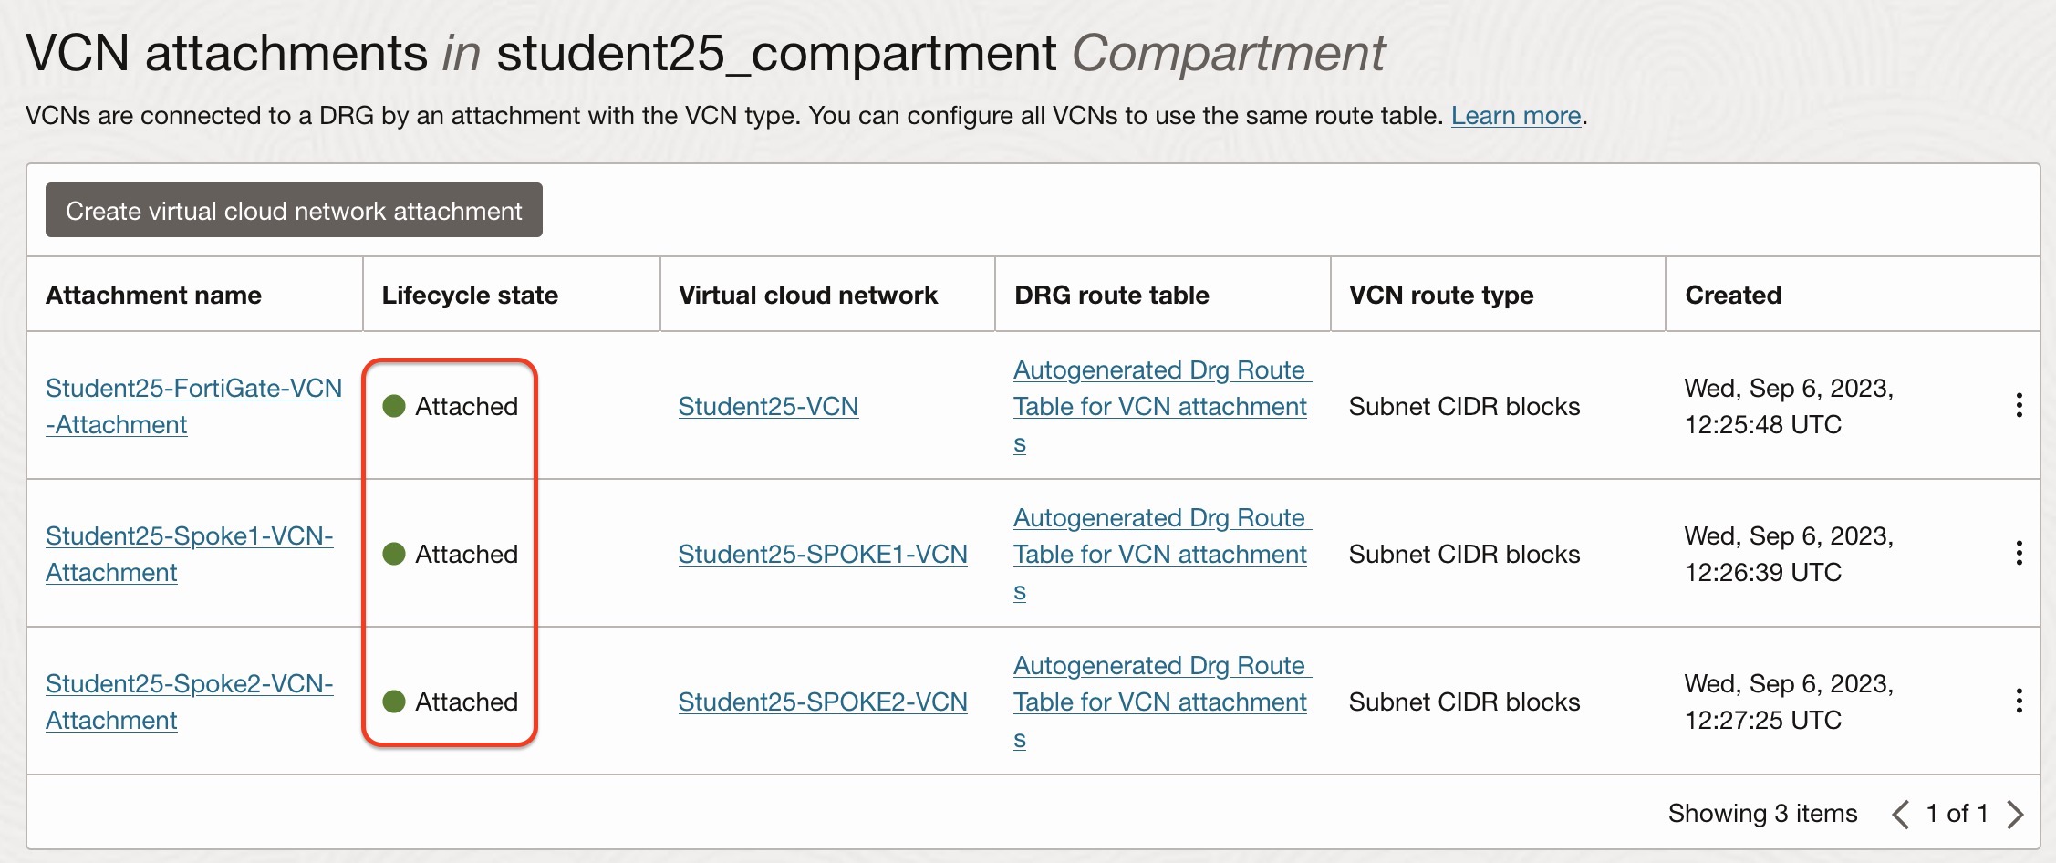
Task: Click green Attached status dot for FortiGate attachment
Action: tap(394, 406)
